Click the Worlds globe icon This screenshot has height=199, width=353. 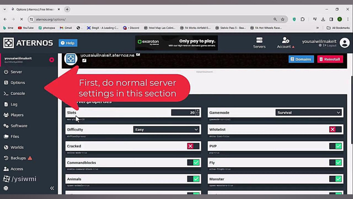6,147
